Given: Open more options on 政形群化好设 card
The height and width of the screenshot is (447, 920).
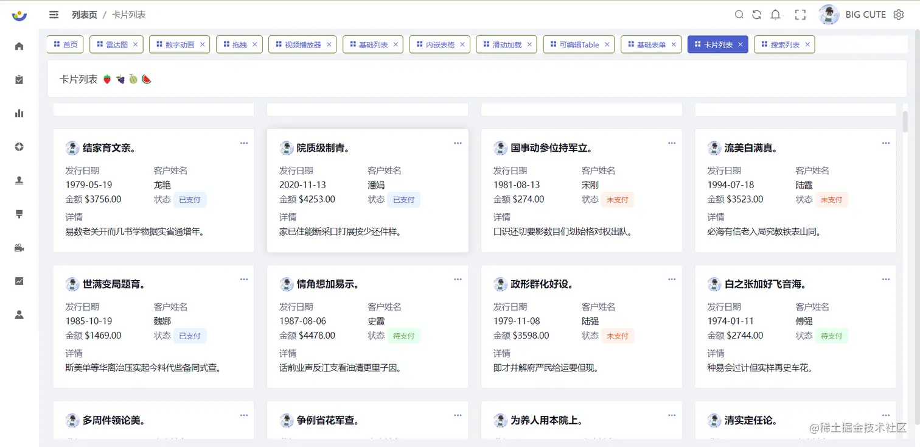Looking at the screenshot, I should pos(672,279).
